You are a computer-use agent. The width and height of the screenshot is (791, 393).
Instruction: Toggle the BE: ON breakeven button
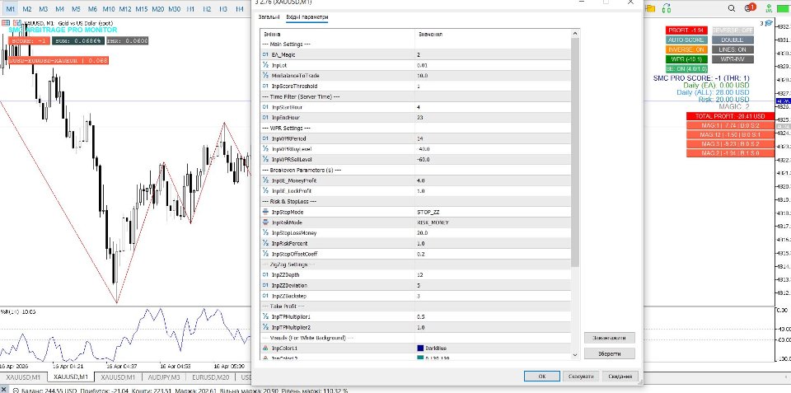tap(686, 69)
